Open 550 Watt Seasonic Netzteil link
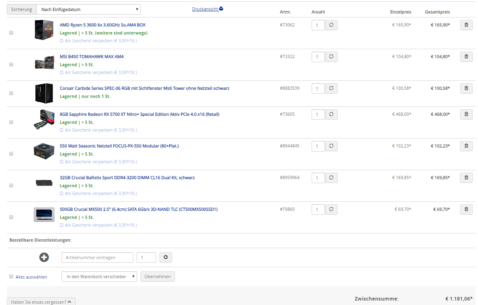 119,146
